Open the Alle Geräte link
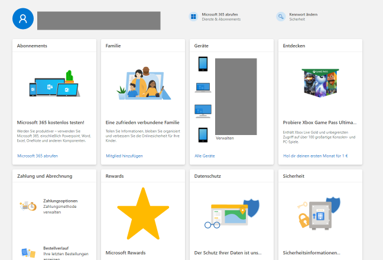This screenshot has width=383, height=260. tap(205, 156)
